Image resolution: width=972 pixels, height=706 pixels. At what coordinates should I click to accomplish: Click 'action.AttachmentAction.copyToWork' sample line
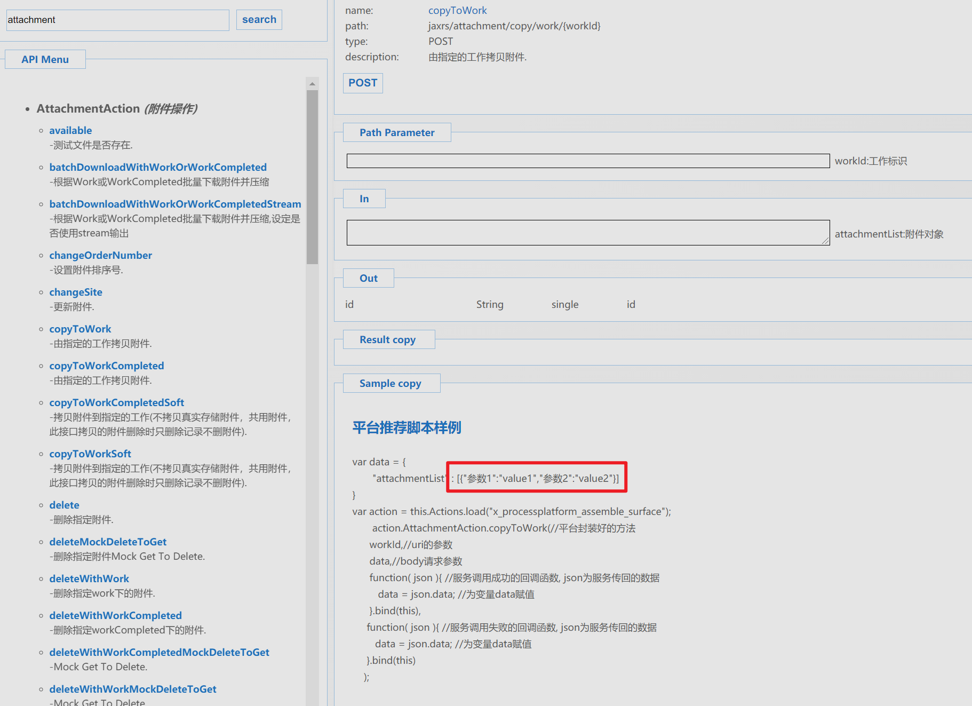pos(504,528)
